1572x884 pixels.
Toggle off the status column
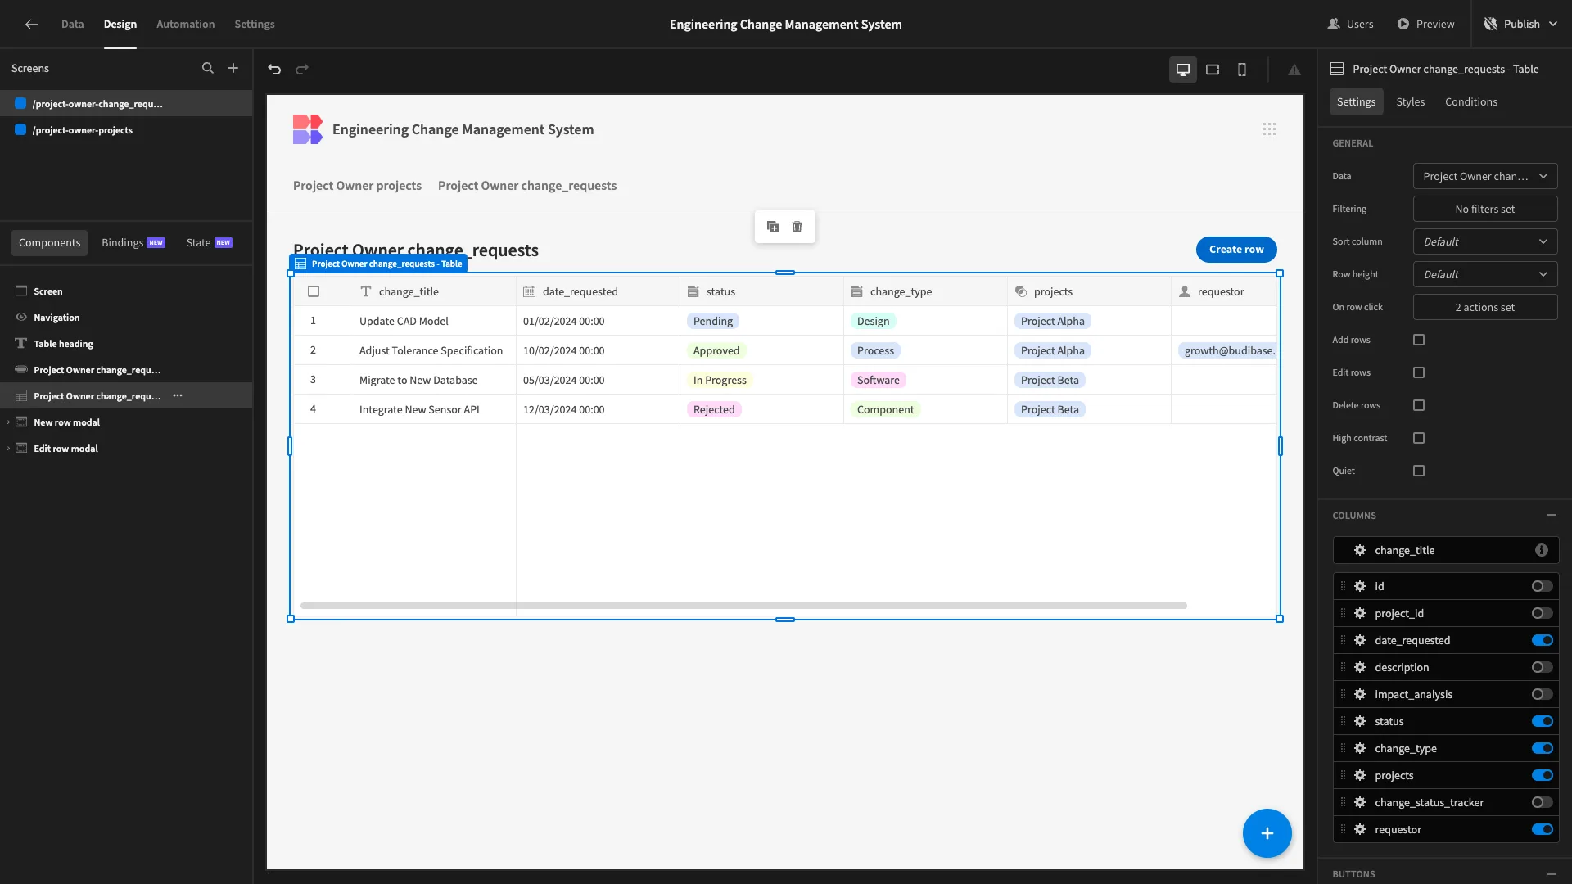pos(1543,721)
